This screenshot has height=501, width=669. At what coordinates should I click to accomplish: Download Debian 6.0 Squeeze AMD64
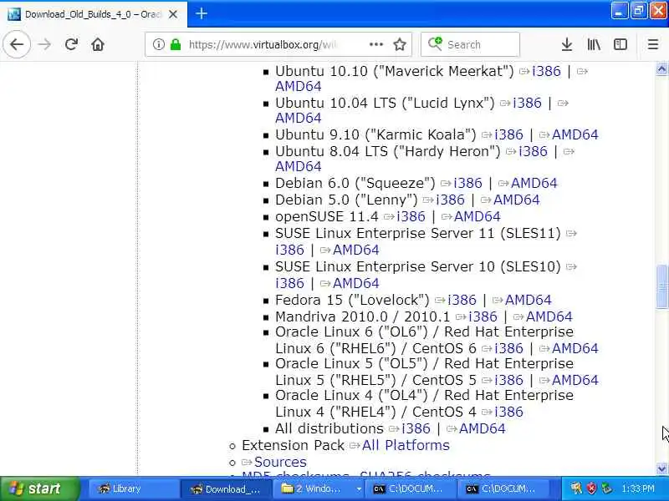tap(534, 183)
